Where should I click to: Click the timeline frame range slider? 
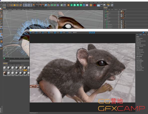click(19, 61)
